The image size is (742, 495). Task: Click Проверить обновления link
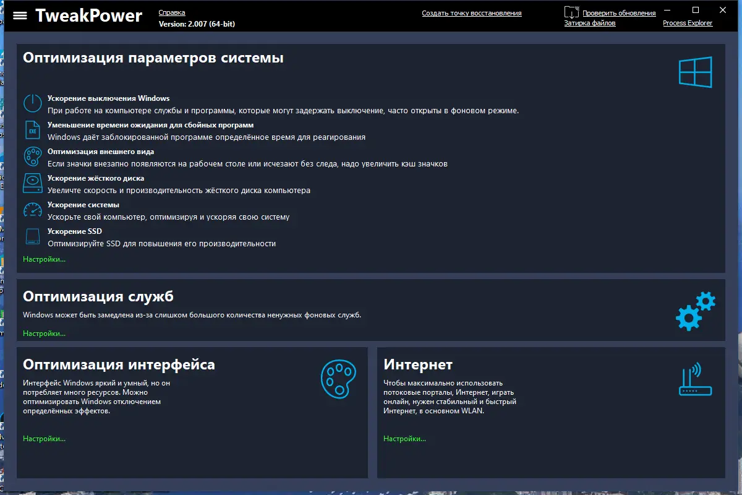coord(619,13)
